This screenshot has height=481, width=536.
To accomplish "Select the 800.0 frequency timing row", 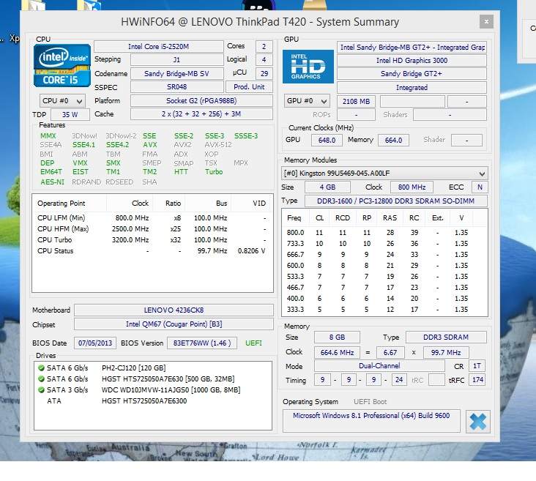I will [384, 233].
